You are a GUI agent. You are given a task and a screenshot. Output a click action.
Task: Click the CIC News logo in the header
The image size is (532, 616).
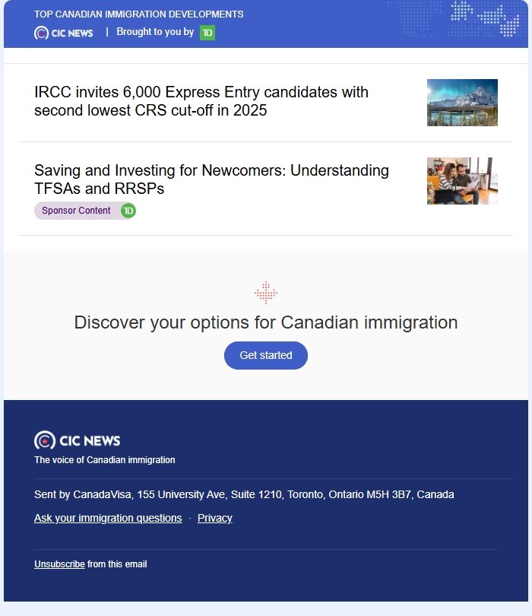click(x=64, y=32)
